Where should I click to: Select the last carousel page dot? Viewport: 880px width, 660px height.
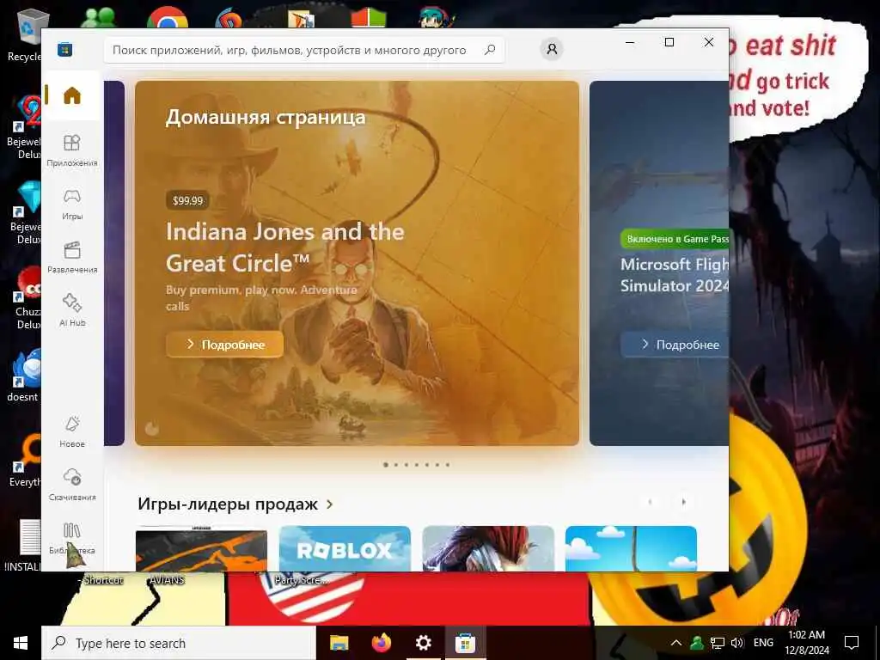point(447,465)
